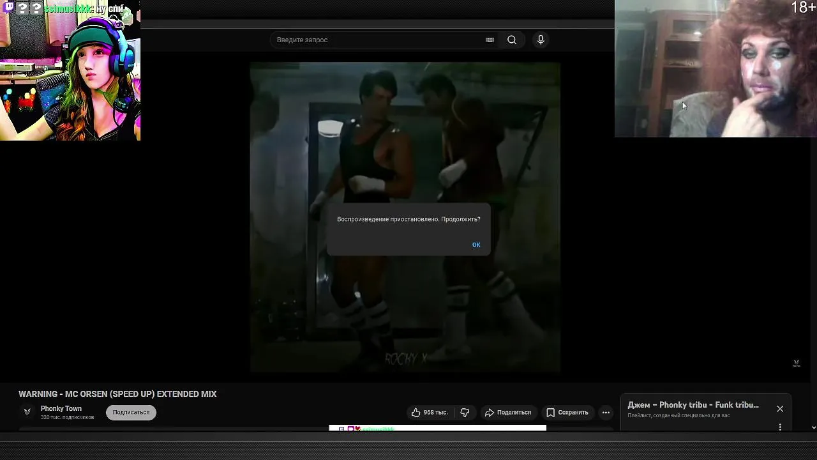The image size is (817, 460).
Task: Click the paused Rocky video frame
Action: click(405, 216)
